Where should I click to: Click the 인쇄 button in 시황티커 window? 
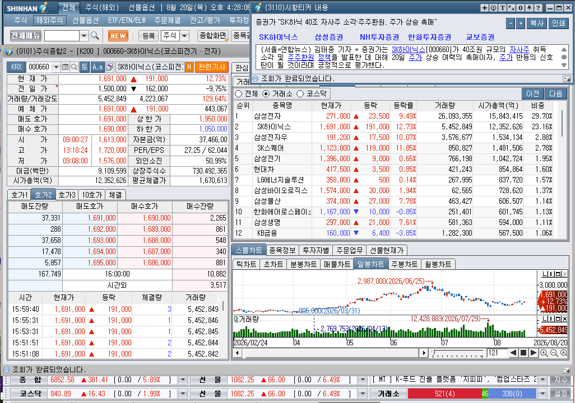(559, 24)
